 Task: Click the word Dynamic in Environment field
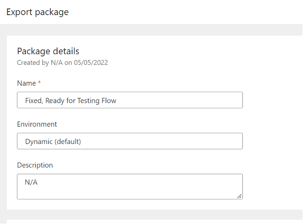39,142
